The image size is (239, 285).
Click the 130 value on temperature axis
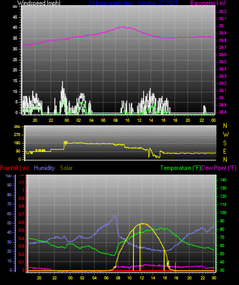coord(223,188)
